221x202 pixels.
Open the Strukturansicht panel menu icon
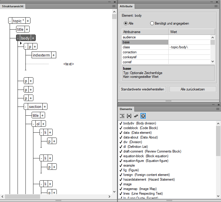click(114, 6)
